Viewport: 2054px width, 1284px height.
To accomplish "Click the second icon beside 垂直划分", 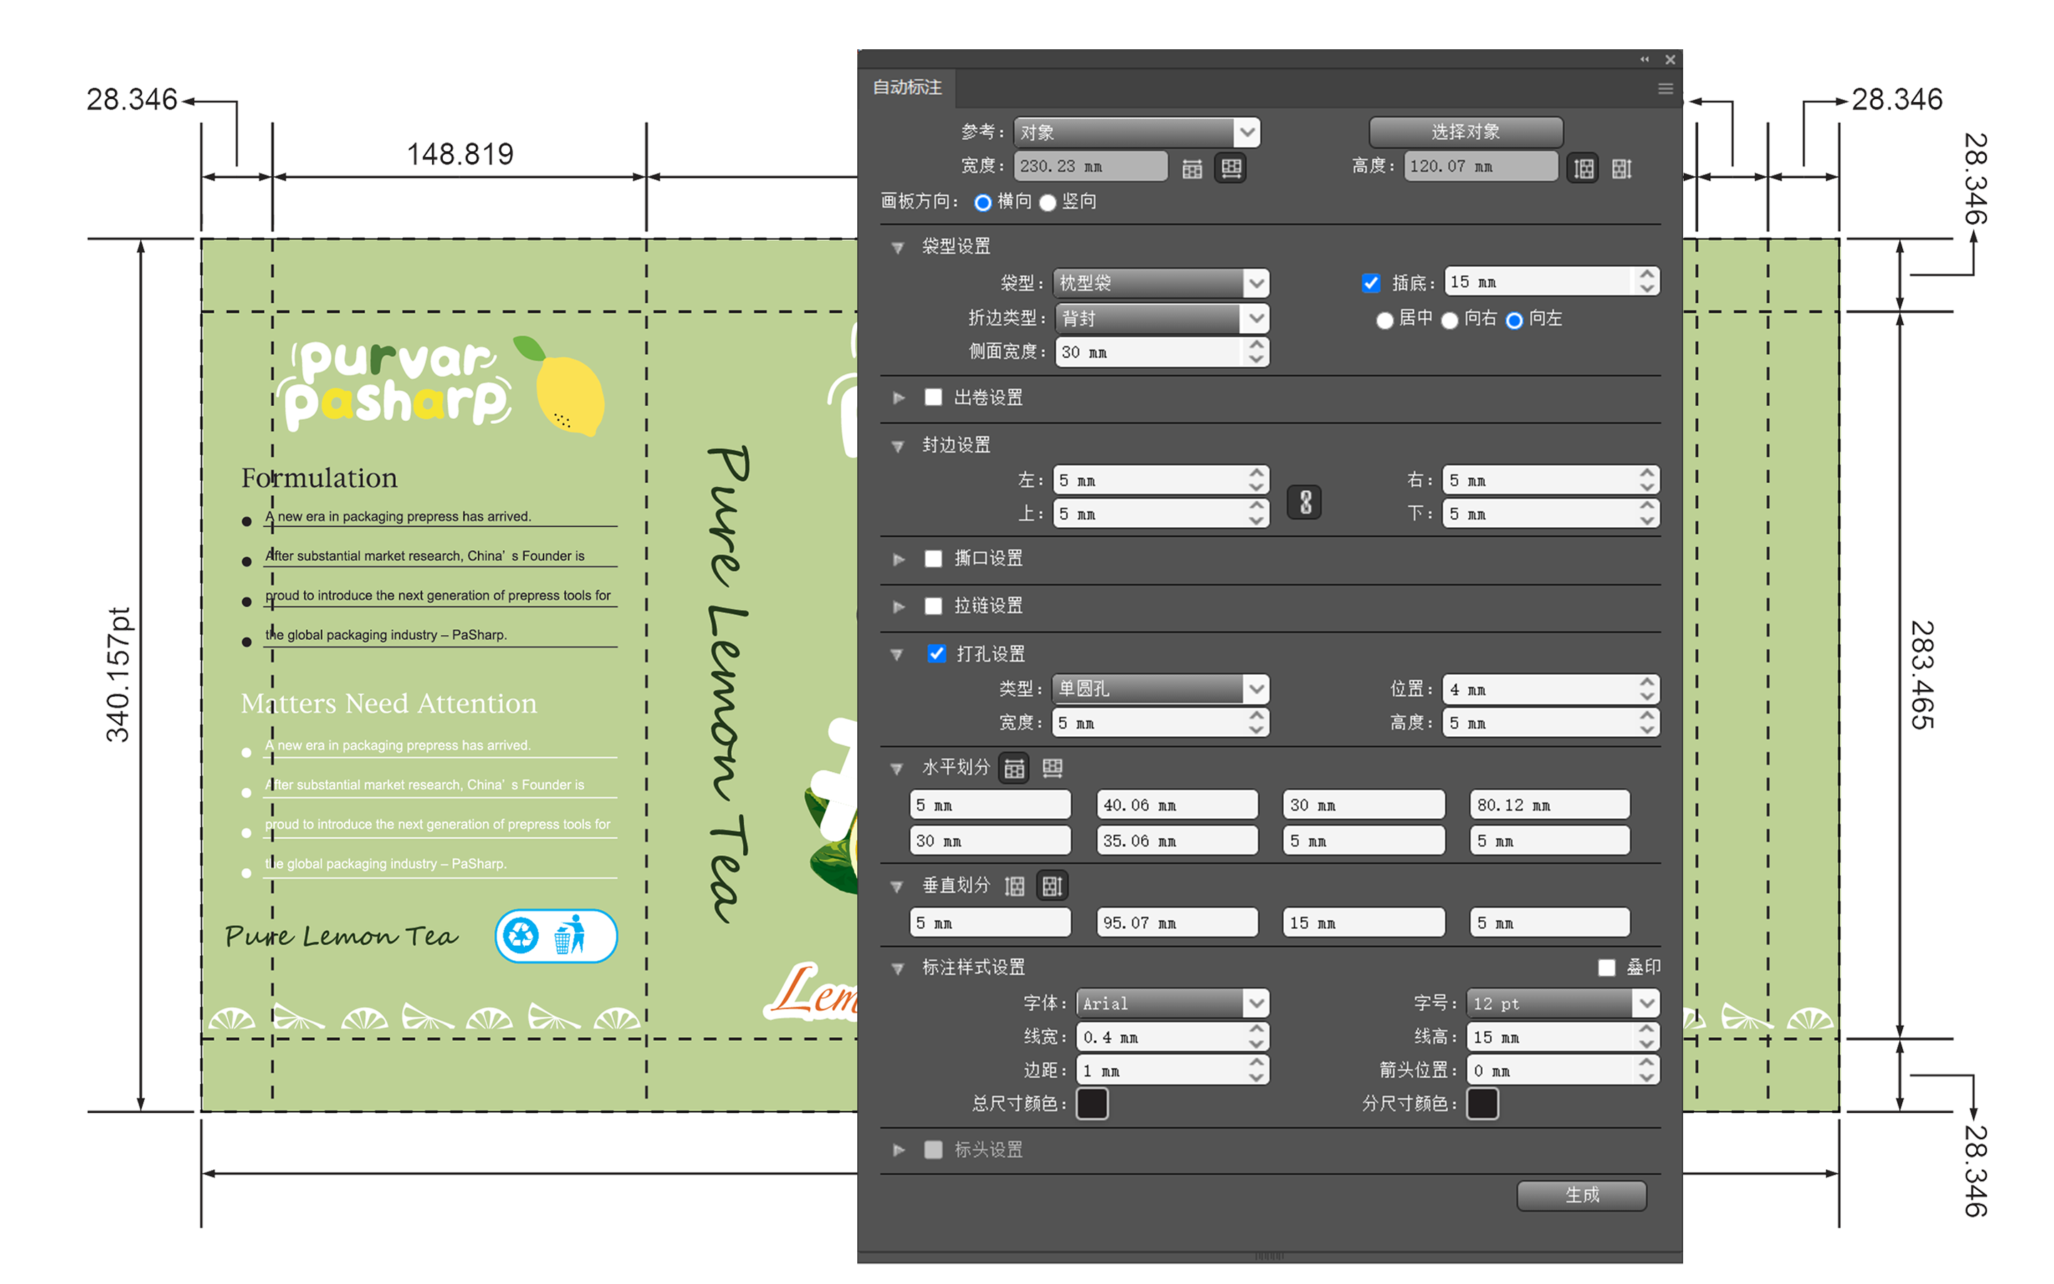I will coord(1053,887).
